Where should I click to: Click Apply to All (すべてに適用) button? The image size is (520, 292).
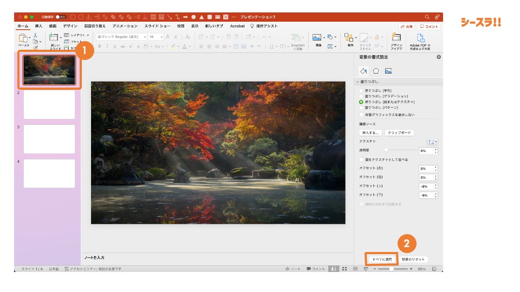coord(381,260)
